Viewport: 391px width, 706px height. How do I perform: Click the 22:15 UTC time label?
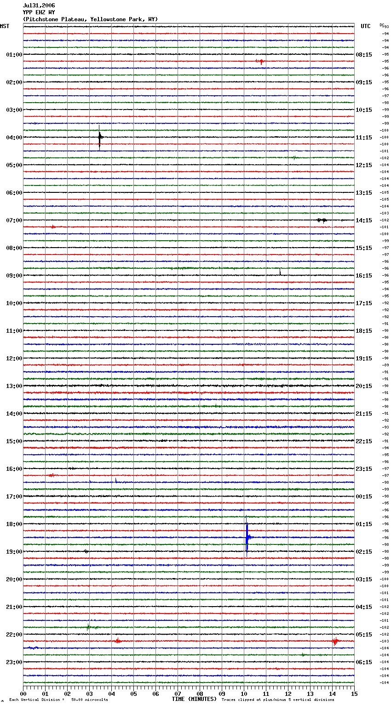click(364, 441)
